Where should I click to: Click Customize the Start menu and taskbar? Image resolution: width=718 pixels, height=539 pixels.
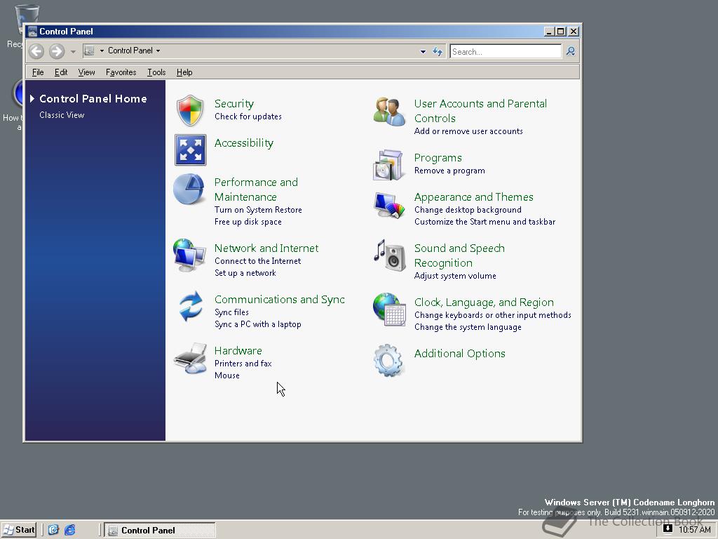point(485,222)
